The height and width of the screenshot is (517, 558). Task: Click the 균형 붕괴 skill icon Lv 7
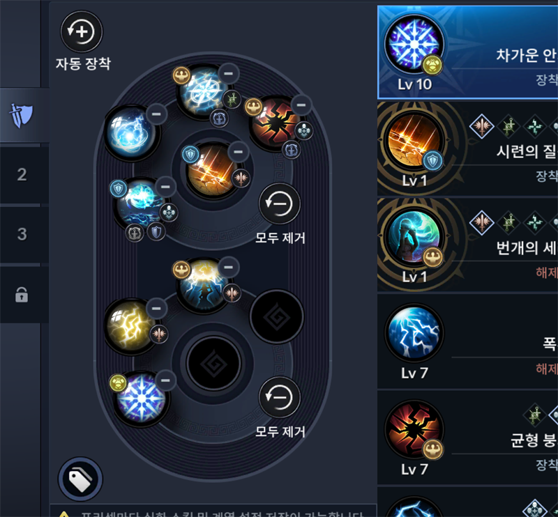414,429
